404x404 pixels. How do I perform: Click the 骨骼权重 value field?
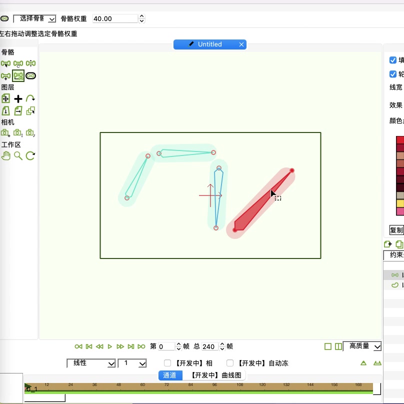coord(114,18)
